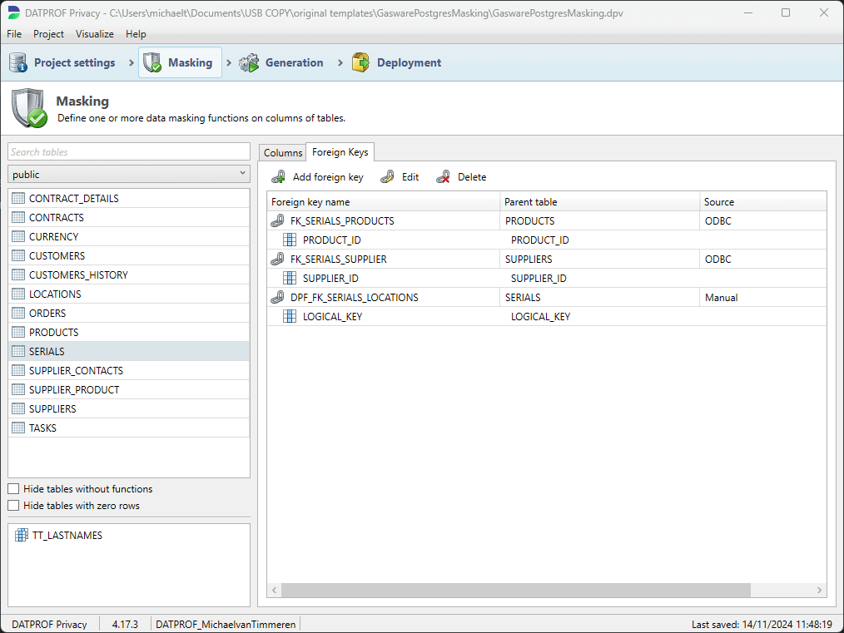844x633 pixels.
Task: Open the Project menu
Action: click(x=48, y=34)
